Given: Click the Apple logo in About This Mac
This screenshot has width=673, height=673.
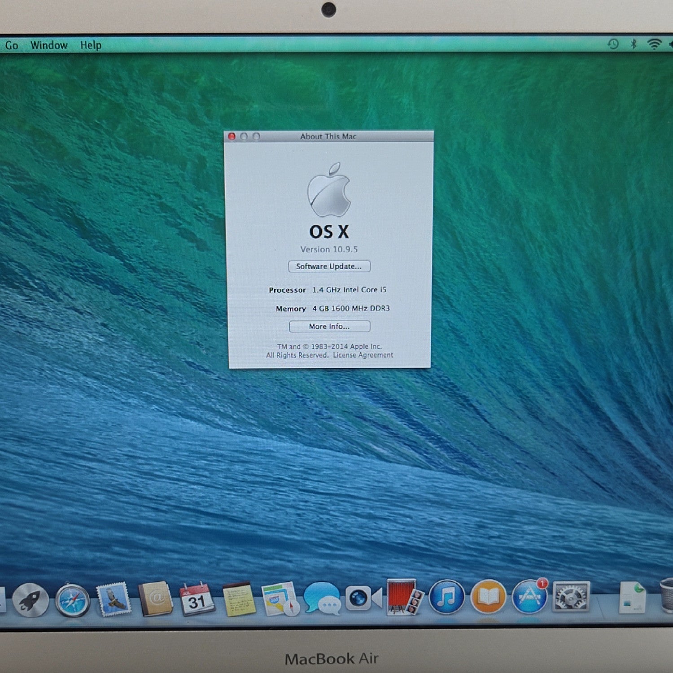Looking at the screenshot, I should click(329, 190).
